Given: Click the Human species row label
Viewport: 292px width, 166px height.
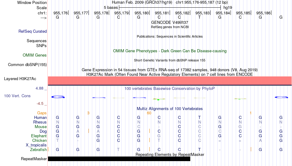Looking at the screenshot, I should tap(40, 118).
